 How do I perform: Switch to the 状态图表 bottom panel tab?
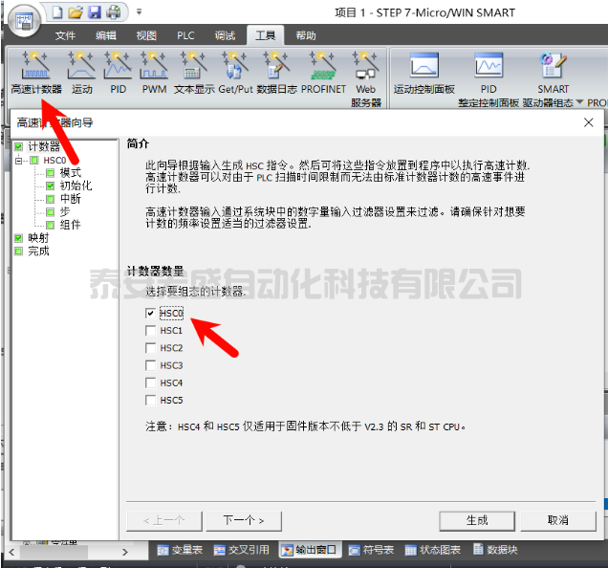(x=433, y=550)
